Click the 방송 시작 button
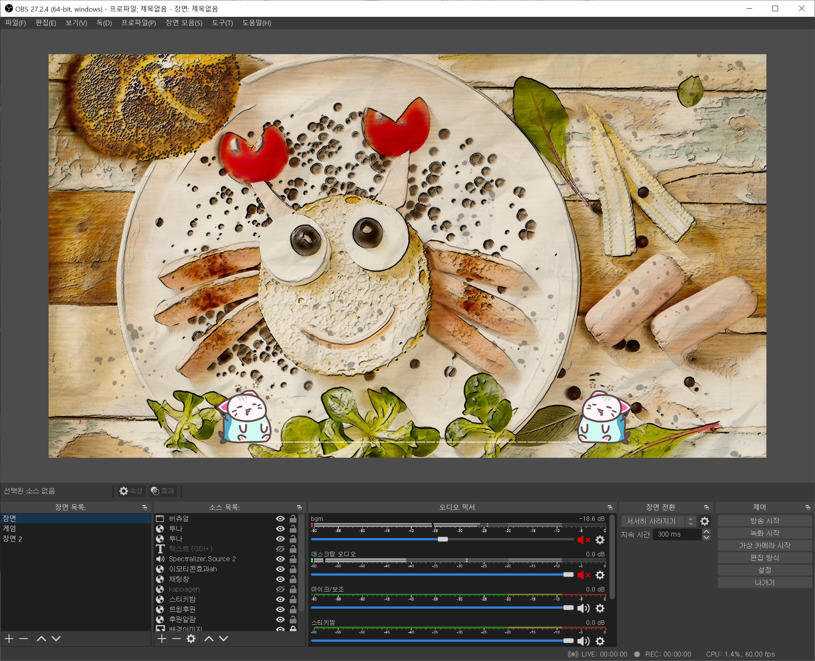 (x=764, y=521)
